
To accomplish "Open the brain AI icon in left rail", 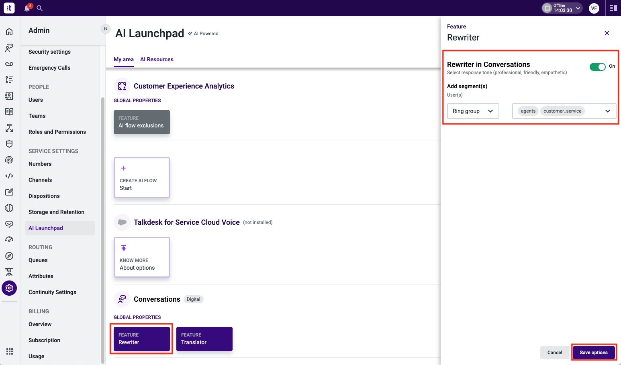I will 9,208.
